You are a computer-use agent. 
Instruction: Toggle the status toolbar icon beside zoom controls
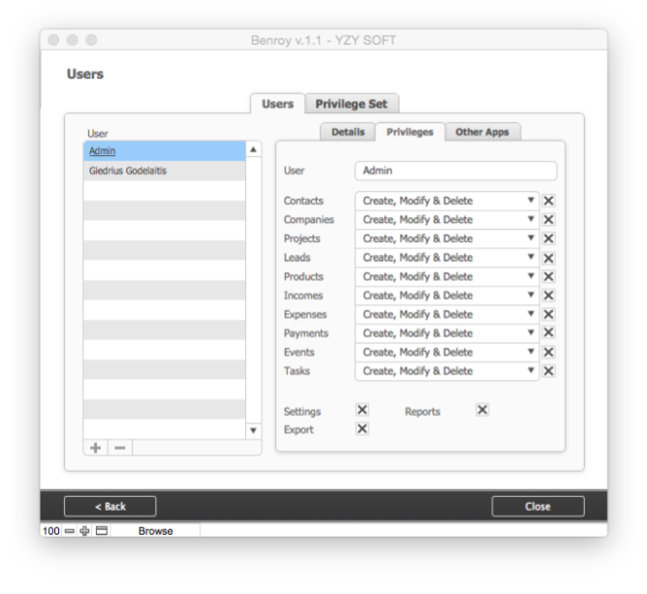pos(101,531)
